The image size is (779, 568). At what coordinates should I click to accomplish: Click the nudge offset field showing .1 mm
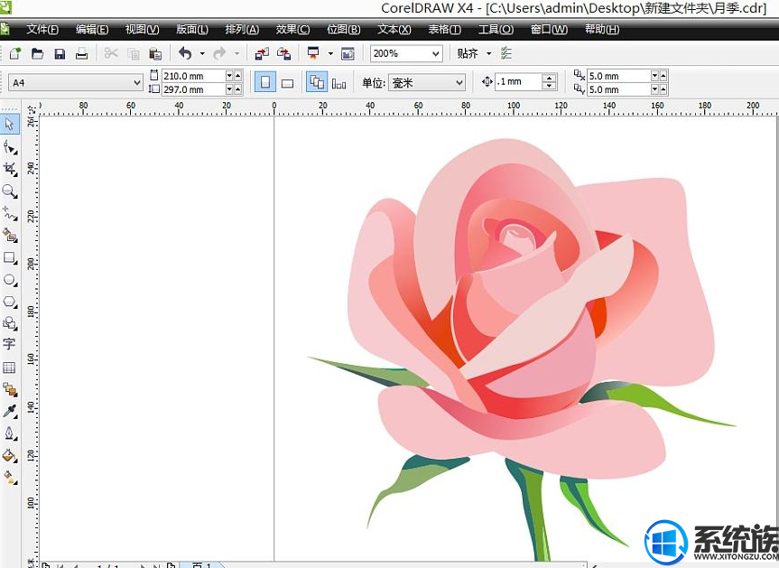tap(519, 81)
